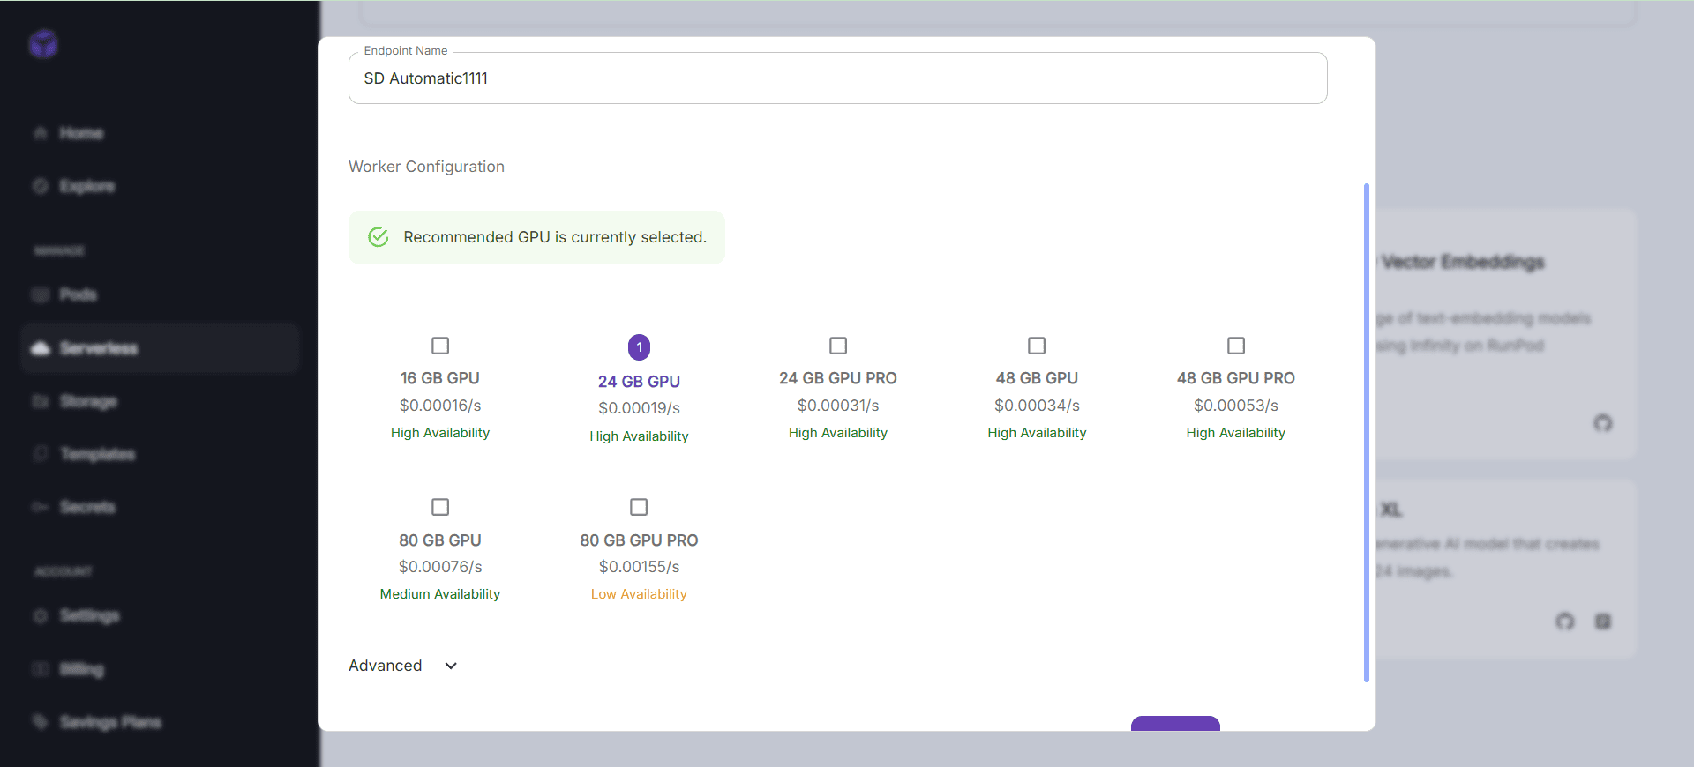Click the $0.00053/s price
Screen dimensions: 1694x767
[x=1236, y=406]
